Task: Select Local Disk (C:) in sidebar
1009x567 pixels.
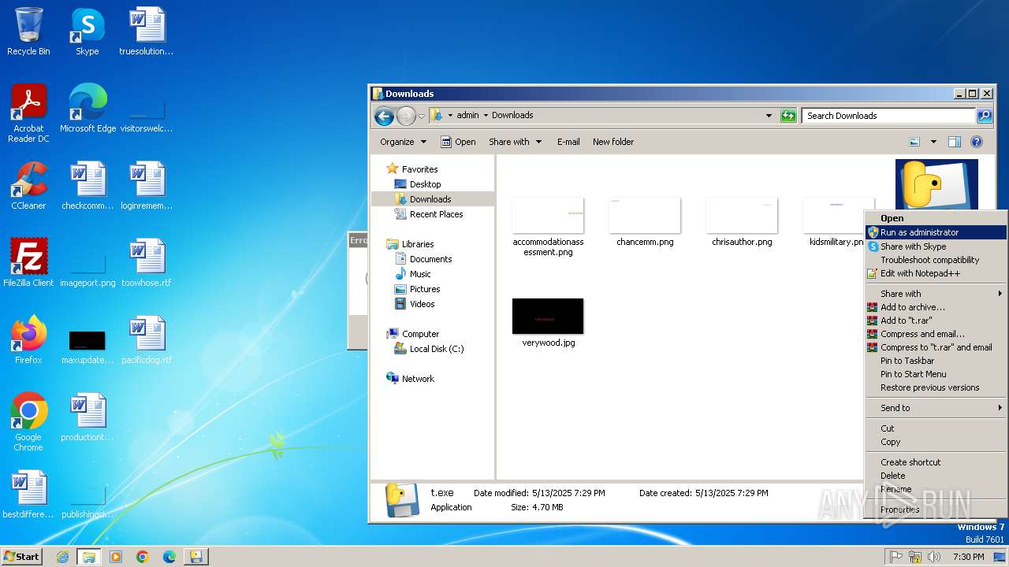Action: click(x=436, y=349)
